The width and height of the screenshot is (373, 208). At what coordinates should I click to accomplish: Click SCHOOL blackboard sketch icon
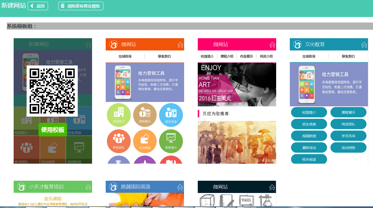[x=247, y=200]
